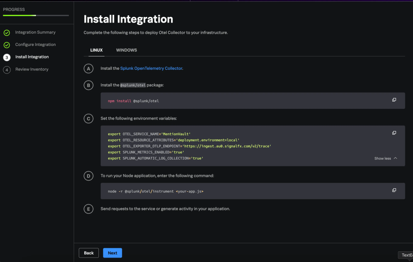Go back with the Back button
Viewport: 413px width, 262px height.
(89, 253)
